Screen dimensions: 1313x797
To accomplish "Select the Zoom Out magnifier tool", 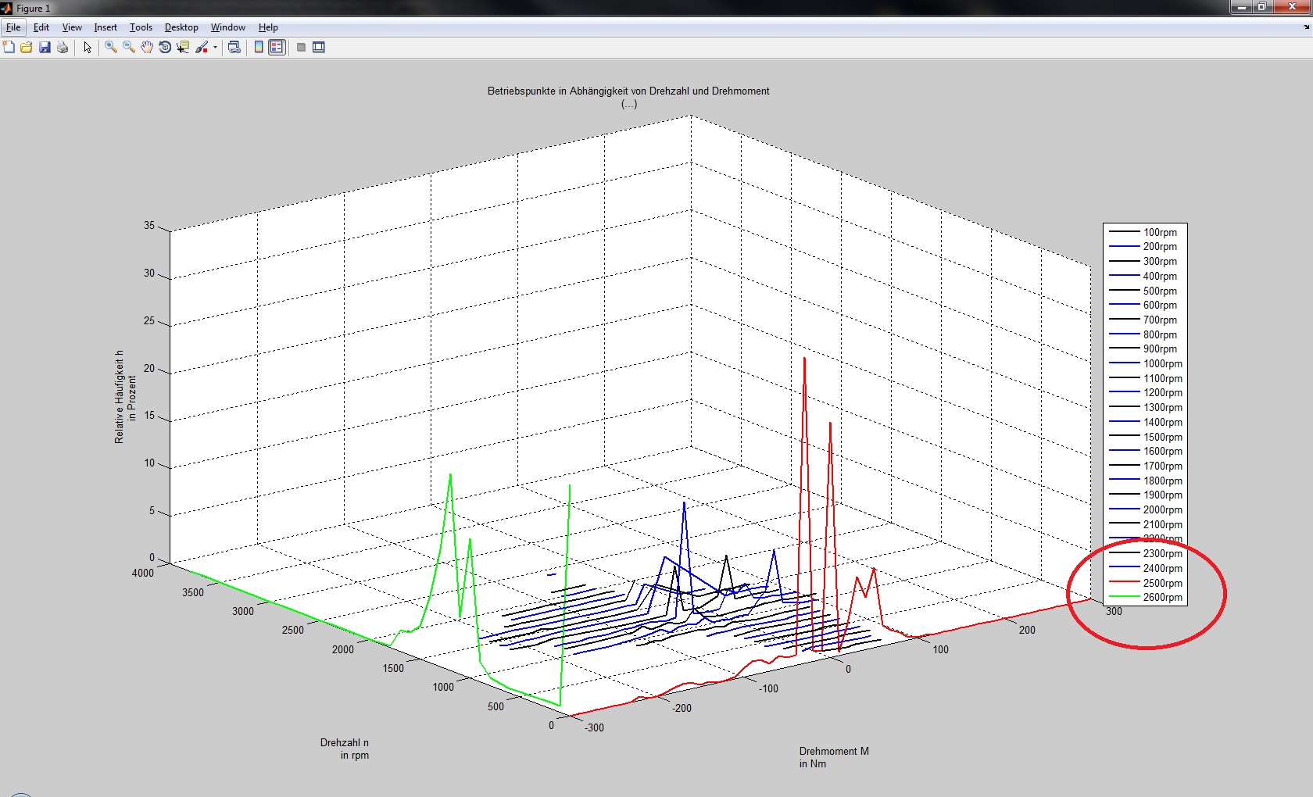I will 129,48.
